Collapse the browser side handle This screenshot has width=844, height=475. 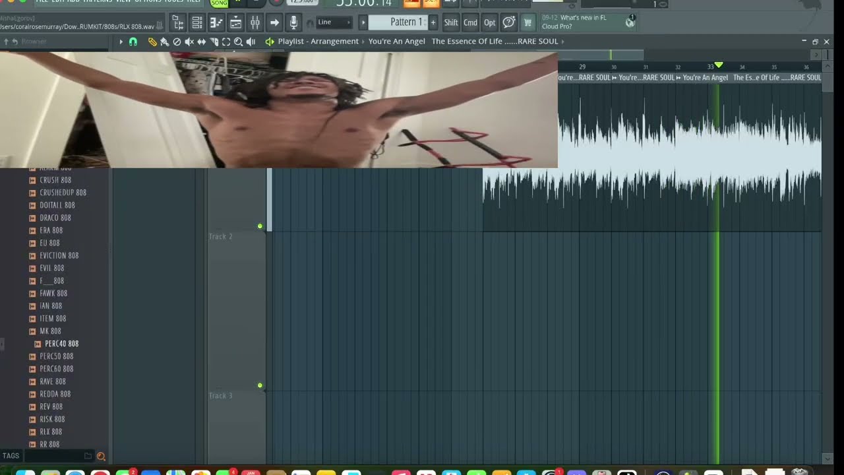(2, 344)
